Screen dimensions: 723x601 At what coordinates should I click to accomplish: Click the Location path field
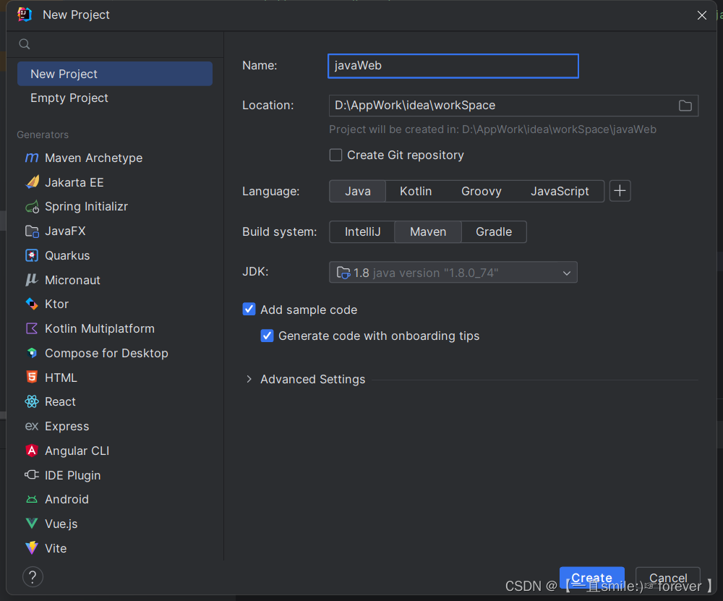tap(502, 106)
